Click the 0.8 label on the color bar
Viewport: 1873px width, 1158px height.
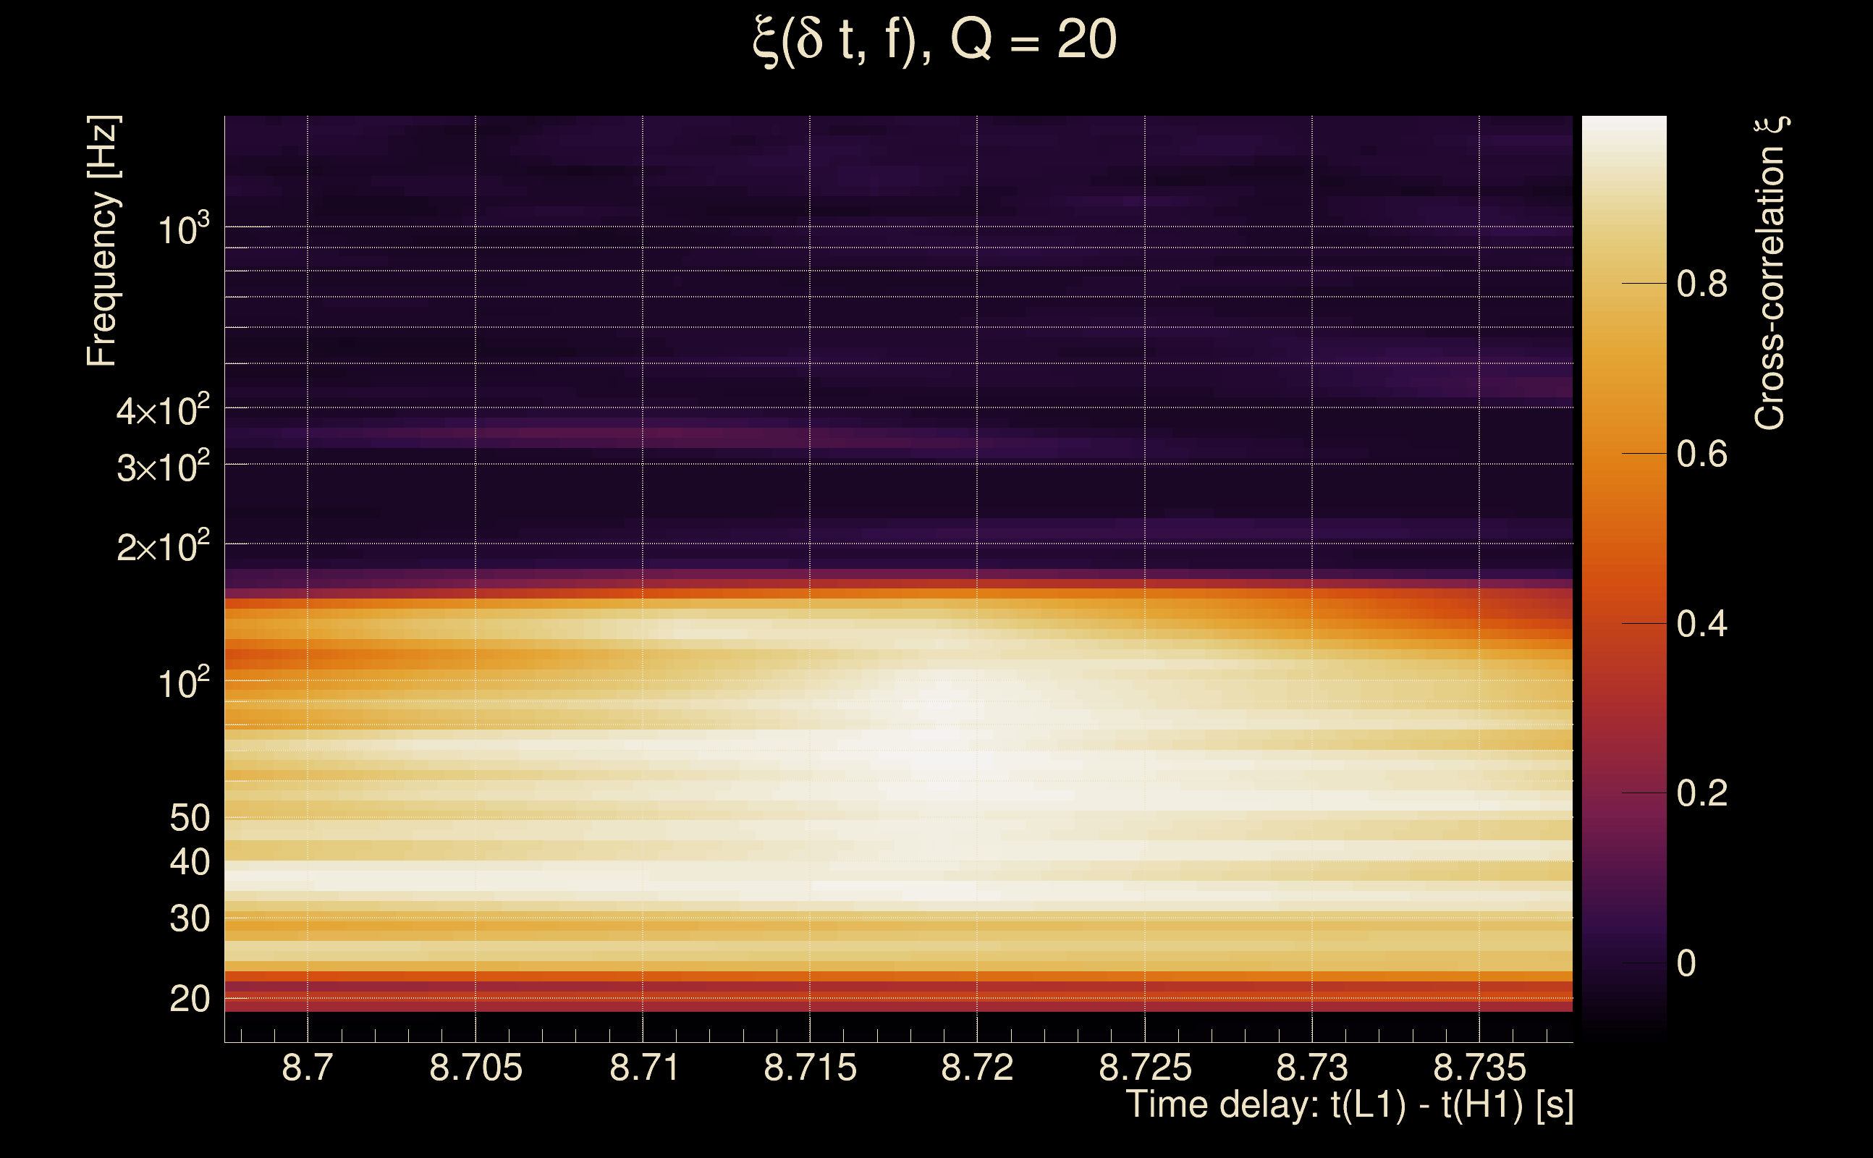click(1701, 284)
